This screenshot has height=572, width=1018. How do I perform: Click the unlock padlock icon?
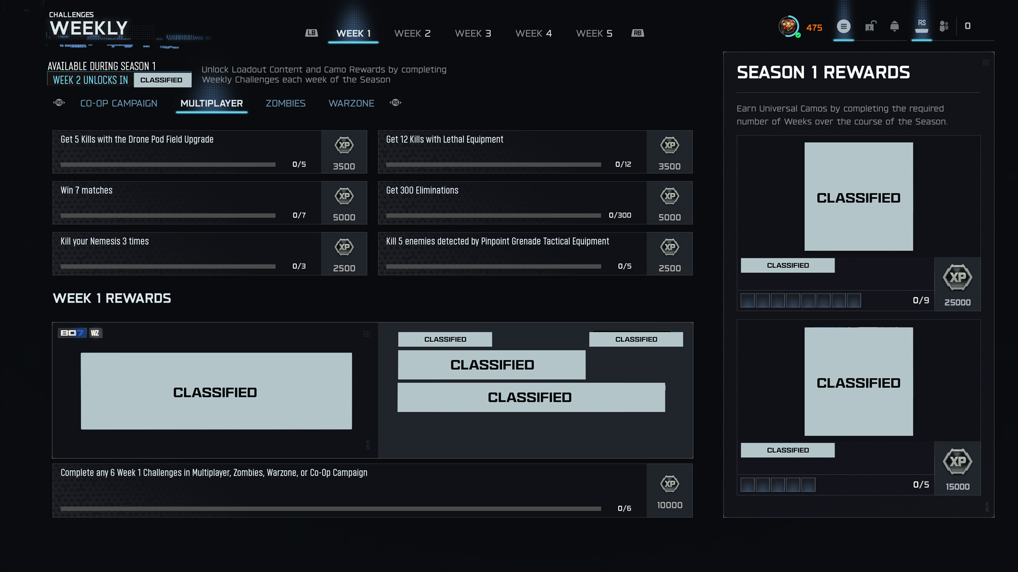[870, 26]
